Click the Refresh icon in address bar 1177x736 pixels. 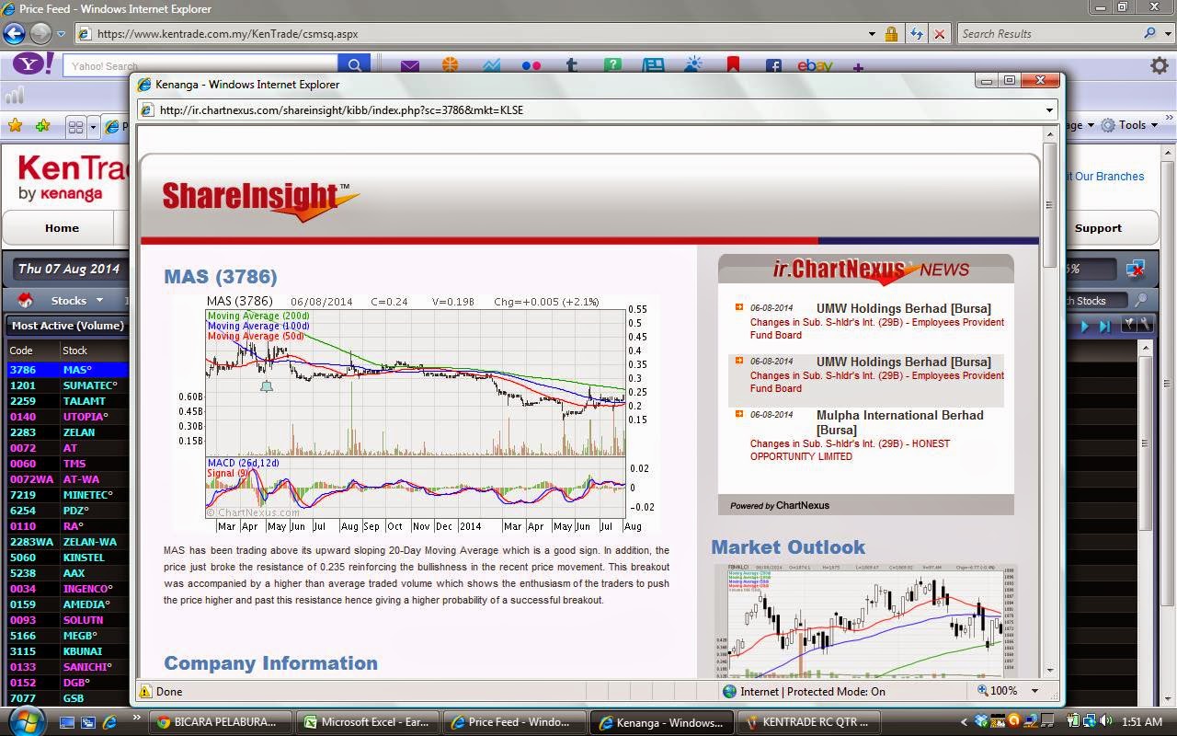tap(916, 33)
